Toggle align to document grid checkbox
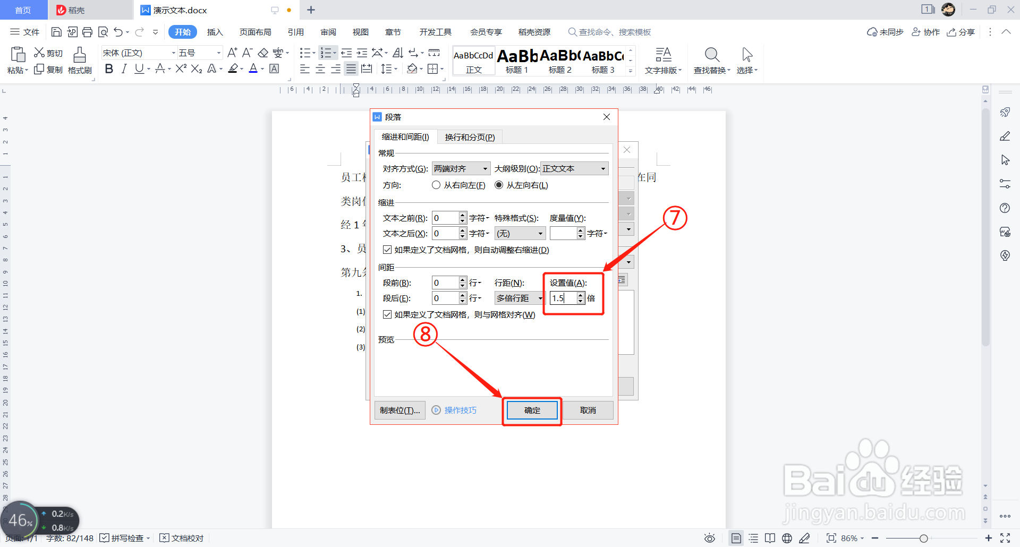Image resolution: width=1020 pixels, height=547 pixels. click(387, 314)
